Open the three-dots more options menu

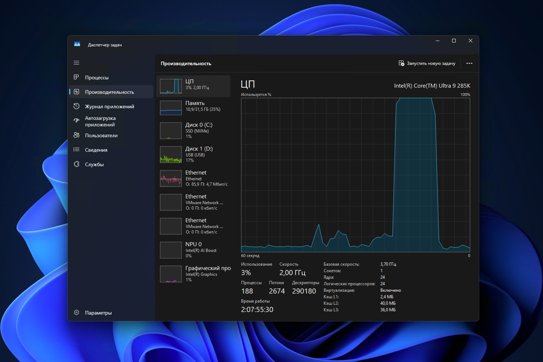click(x=469, y=63)
